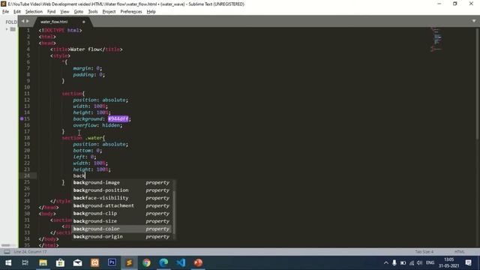Open HTML syntax selector in status bar

coord(460,252)
